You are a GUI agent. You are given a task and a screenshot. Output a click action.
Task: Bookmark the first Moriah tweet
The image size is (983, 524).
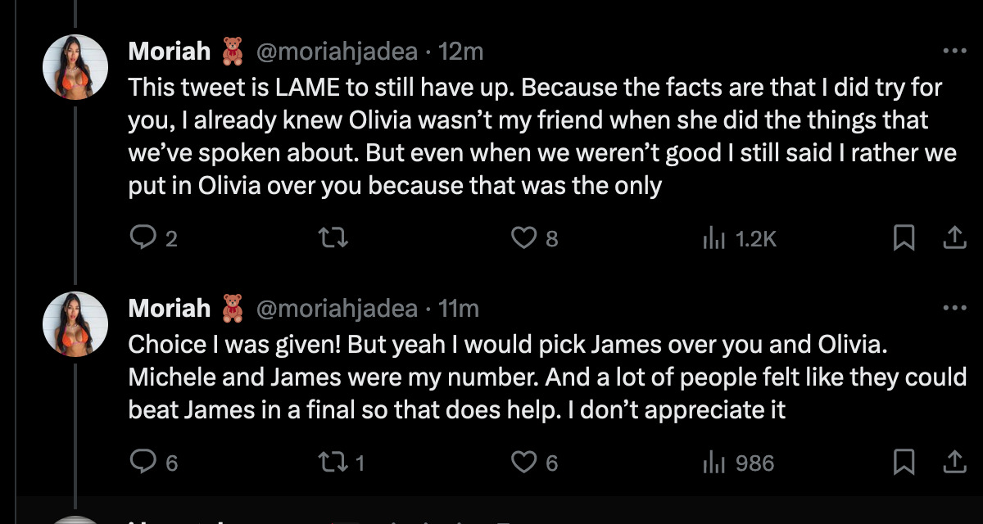click(x=904, y=238)
